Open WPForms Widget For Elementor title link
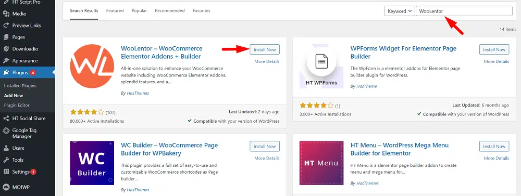 pyautogui.click(x=403, y=53)
